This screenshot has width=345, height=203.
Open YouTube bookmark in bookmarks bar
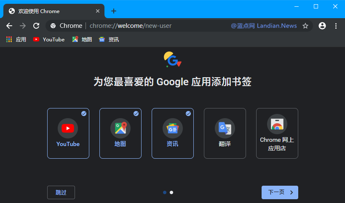[49, 40]
